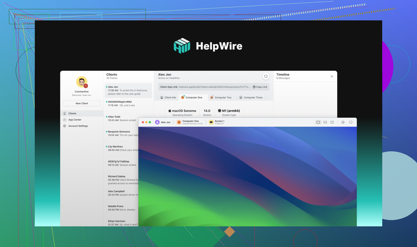
Task: Click the 14.0 version value
Action: (x=207, y=111)
